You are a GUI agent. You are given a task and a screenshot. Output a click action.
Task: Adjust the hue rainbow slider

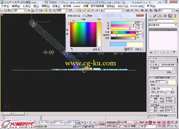[123, 32]
